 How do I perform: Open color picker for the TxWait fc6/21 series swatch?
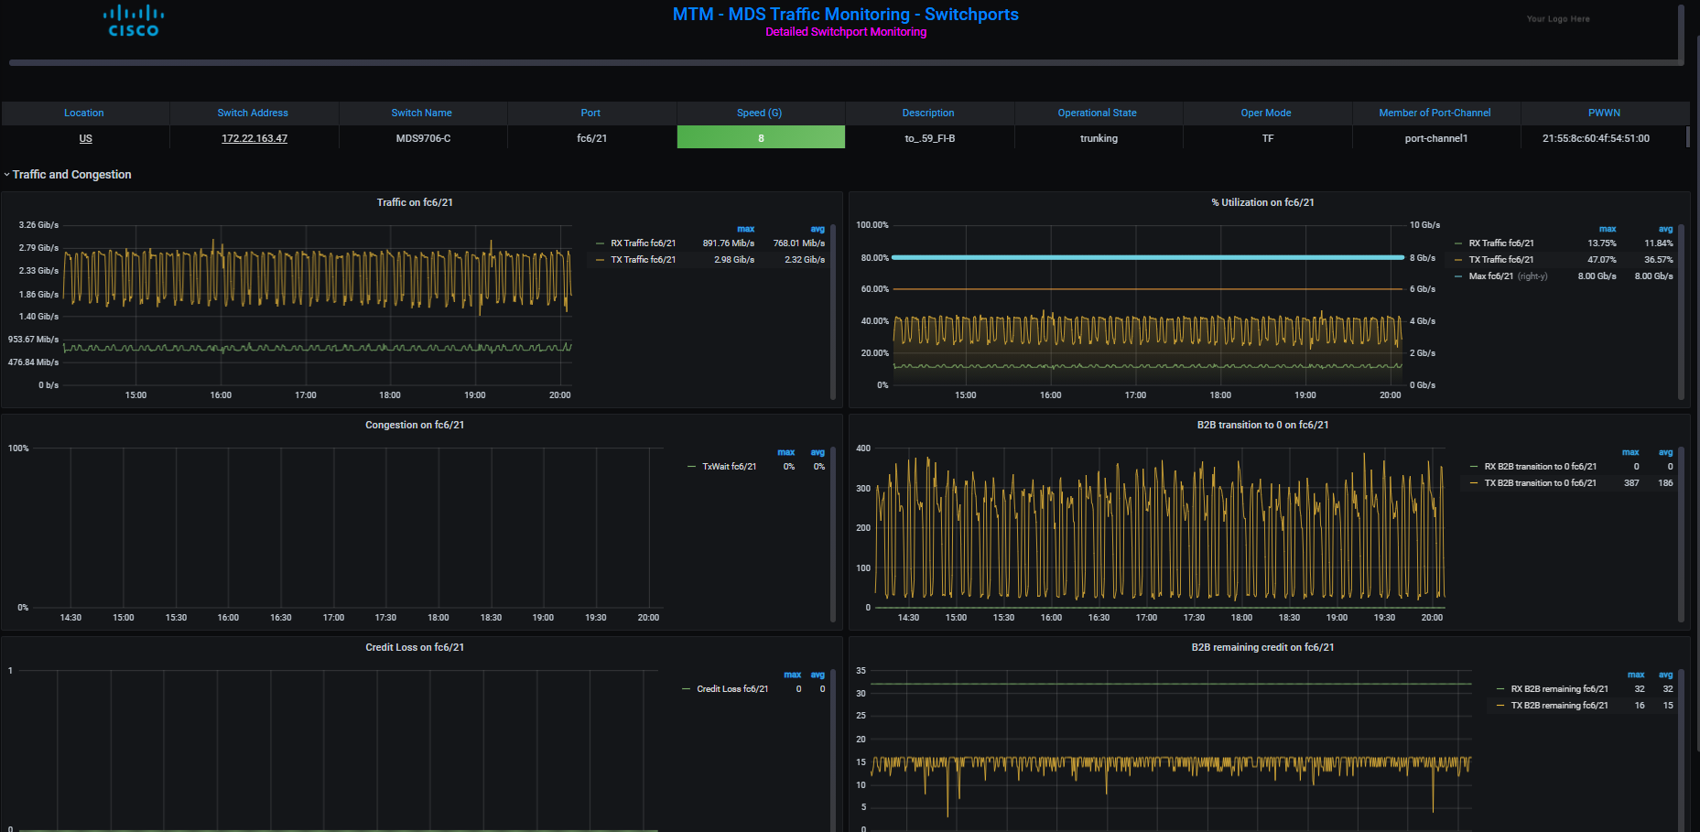[692, 467]
